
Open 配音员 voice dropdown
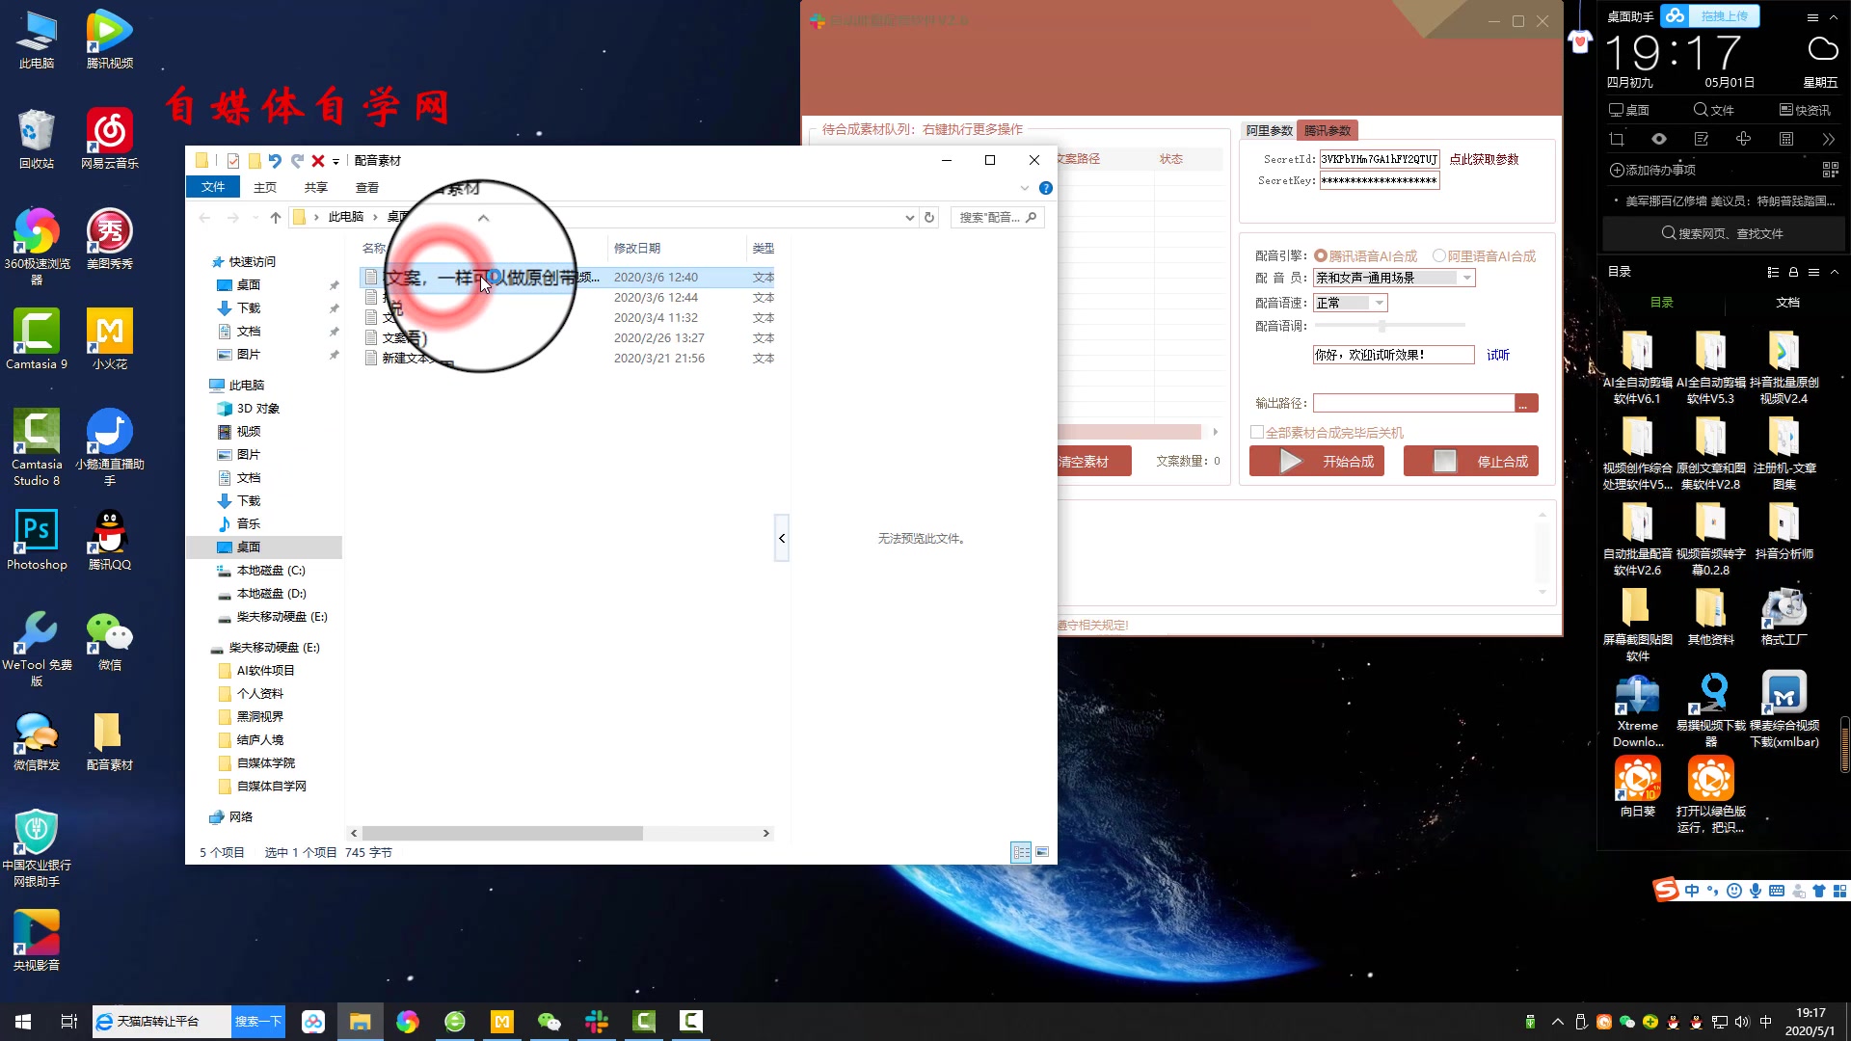pyautogui.click(x=1467, y=278)
